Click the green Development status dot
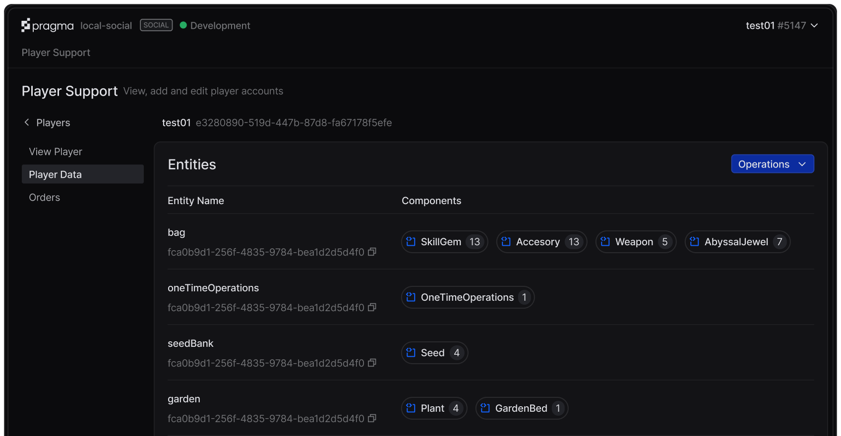The height and width of the screenshot is (436, 841). coord(183,25)
